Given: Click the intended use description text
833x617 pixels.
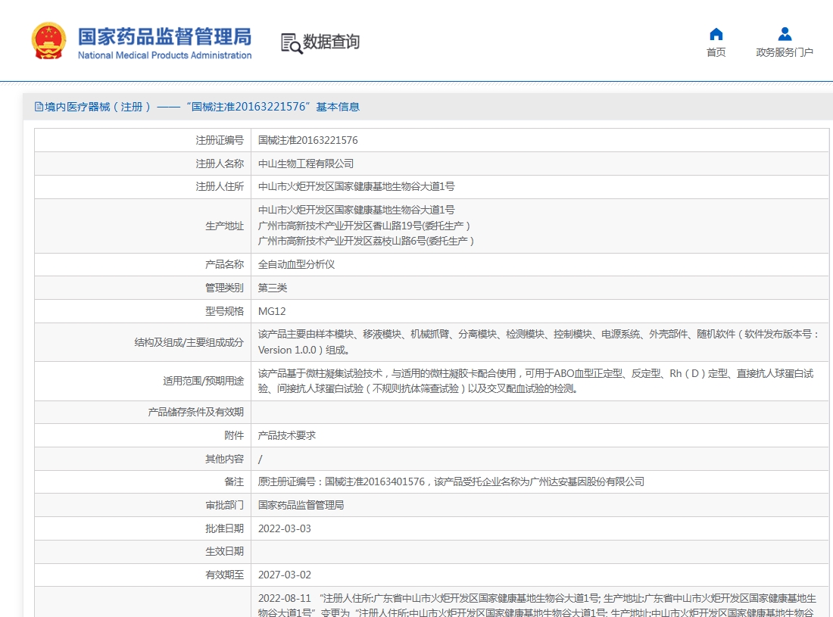Looking at the screenshot, I should pyautogui.click(x=536, y=381).
